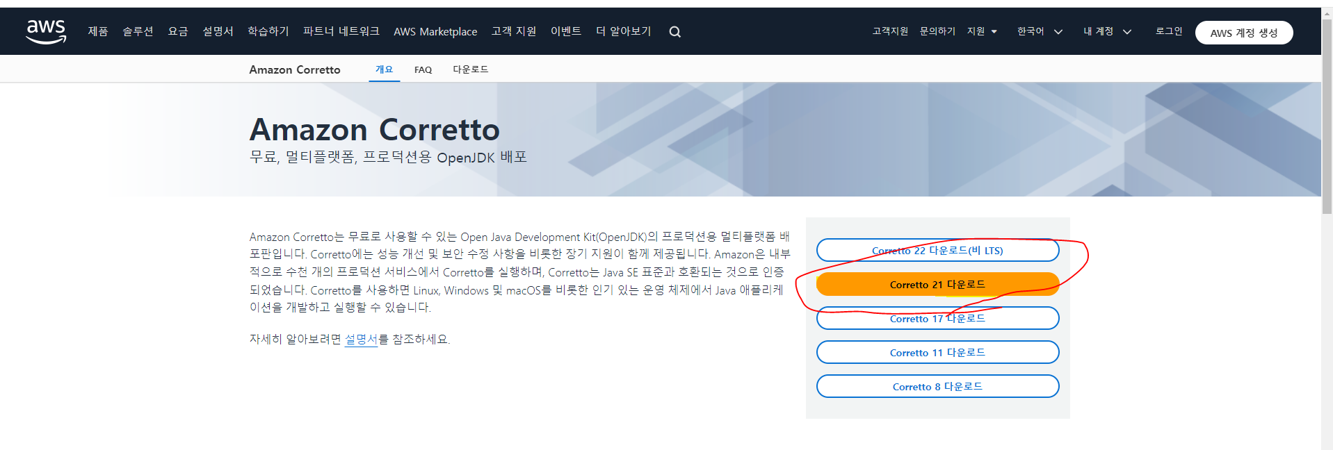Click Corretto 22 다운로드(비 LTS) button
The image size is (1333, 450).
937,250
